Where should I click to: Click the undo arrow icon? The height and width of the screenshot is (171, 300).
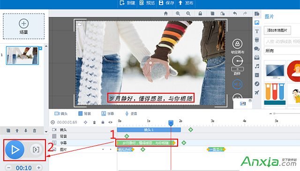[x=235, y=14]
